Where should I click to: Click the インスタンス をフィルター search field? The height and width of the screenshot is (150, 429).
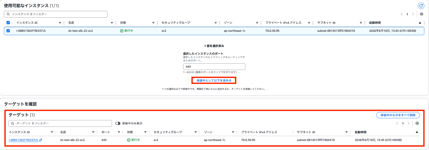[x=56, y=14]
